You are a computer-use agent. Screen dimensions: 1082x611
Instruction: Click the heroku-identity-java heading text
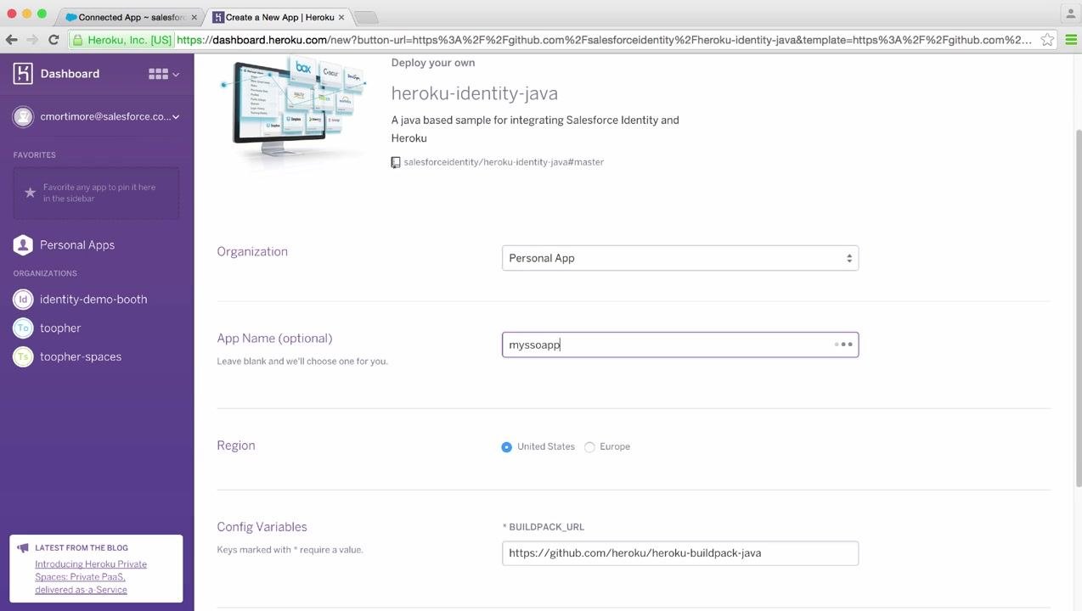[x=475, y=93]
